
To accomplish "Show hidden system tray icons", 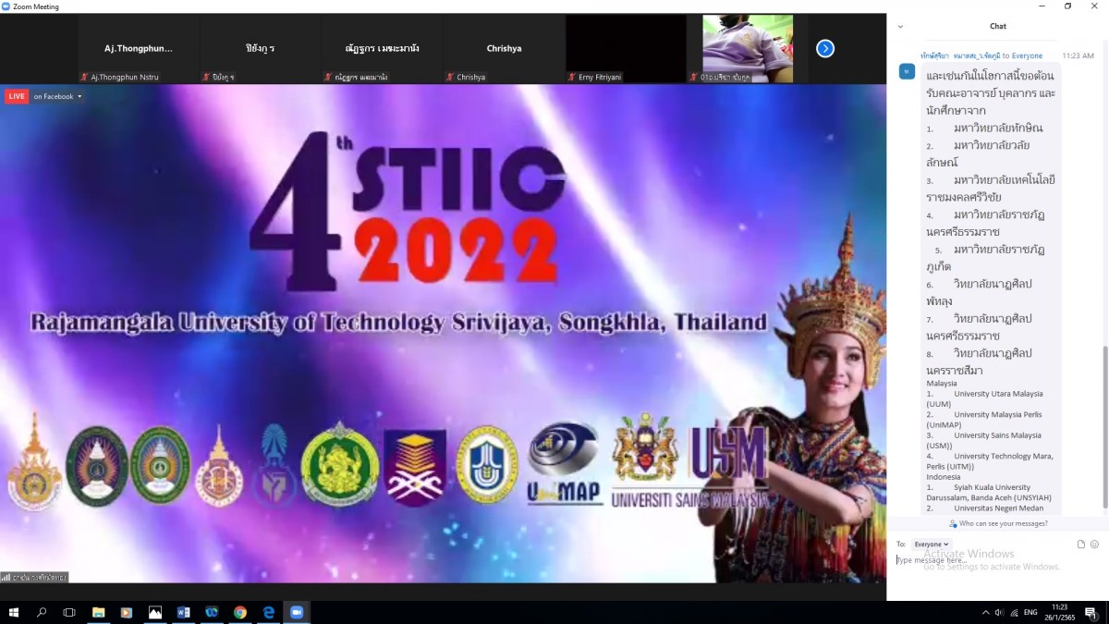I will [985, 612].
